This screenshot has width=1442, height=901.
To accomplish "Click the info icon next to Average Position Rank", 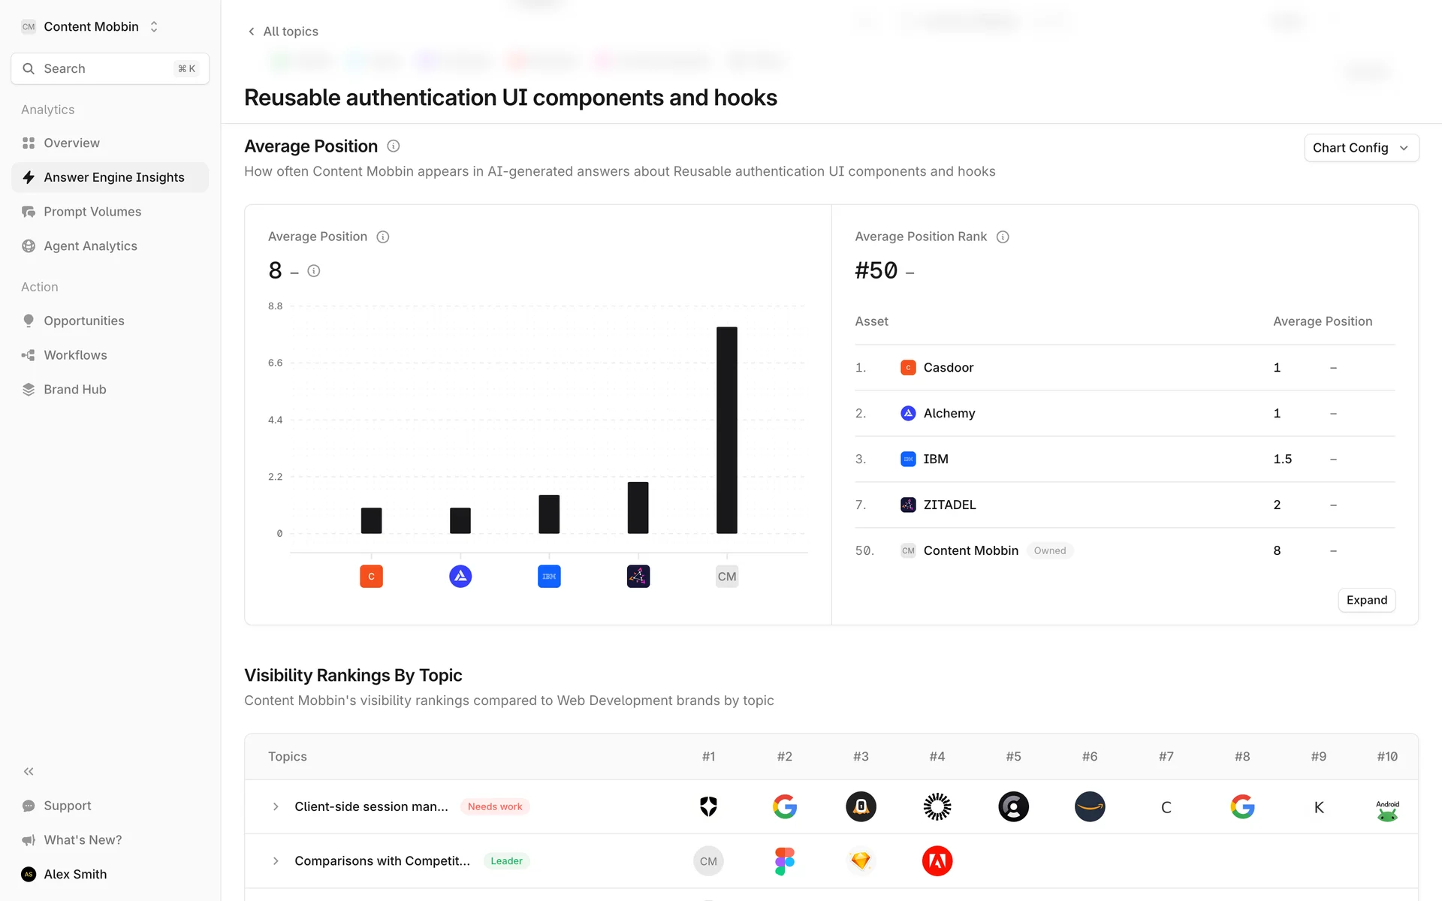I will pos(1003,237).
